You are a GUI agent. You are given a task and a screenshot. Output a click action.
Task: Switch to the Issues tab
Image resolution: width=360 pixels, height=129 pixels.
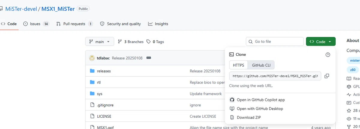coord(36,24)
